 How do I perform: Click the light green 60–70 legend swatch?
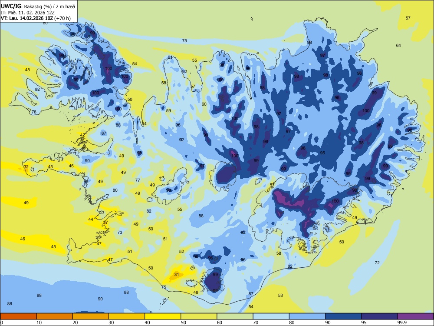pyautogui.click(x=235, y=316)
